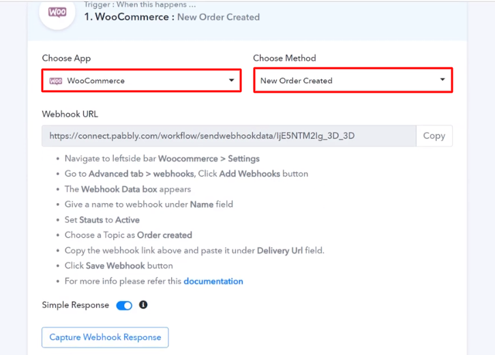This screenshot has height=355, width=495.
Task: Open the documentation link
Action: [x=213, y=281]
